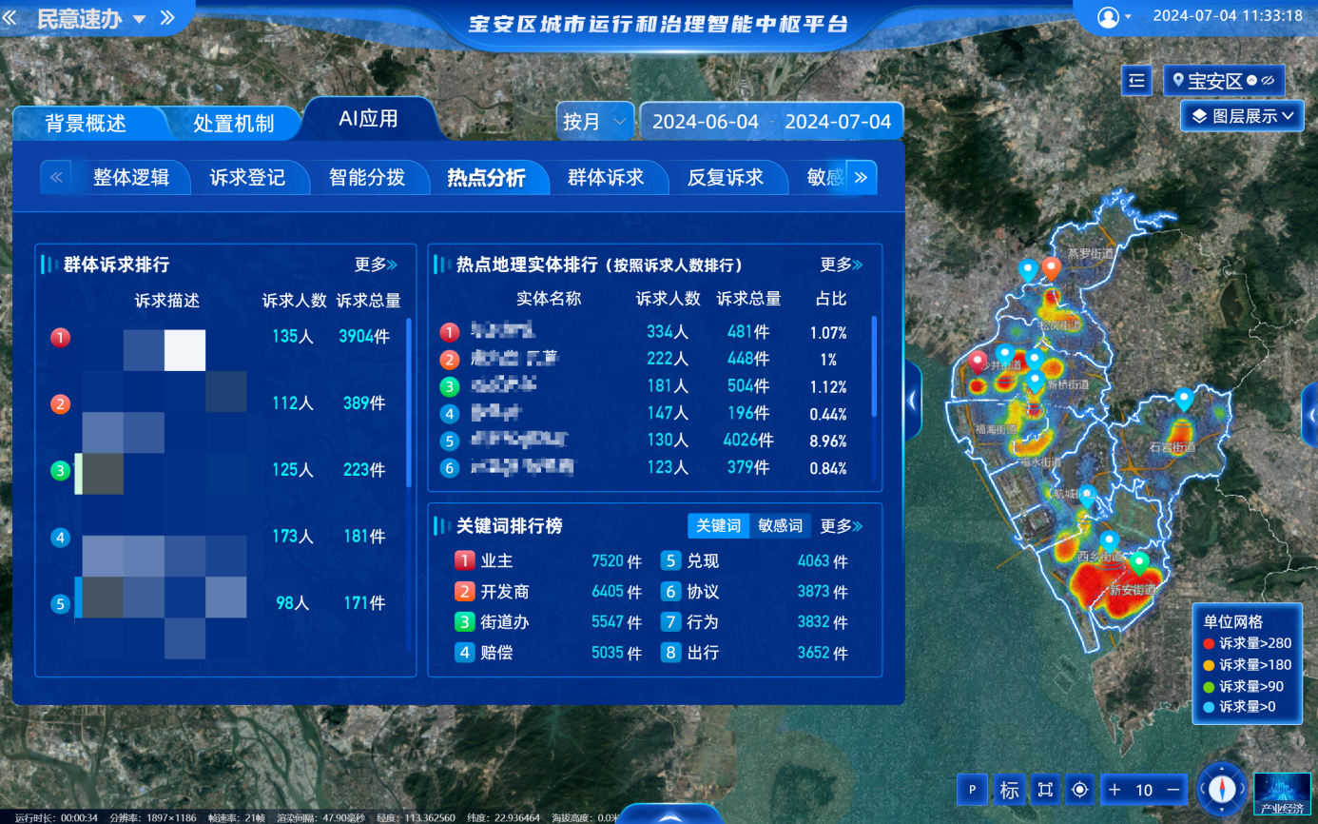Click the start date 2024-06-04 field
This screenshot has height=824, width=1318.
click(706, 122)
